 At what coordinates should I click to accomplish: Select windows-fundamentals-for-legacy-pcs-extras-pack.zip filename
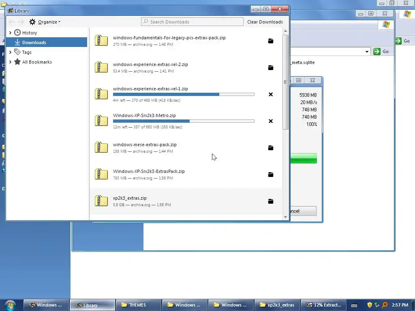point(169,38)
